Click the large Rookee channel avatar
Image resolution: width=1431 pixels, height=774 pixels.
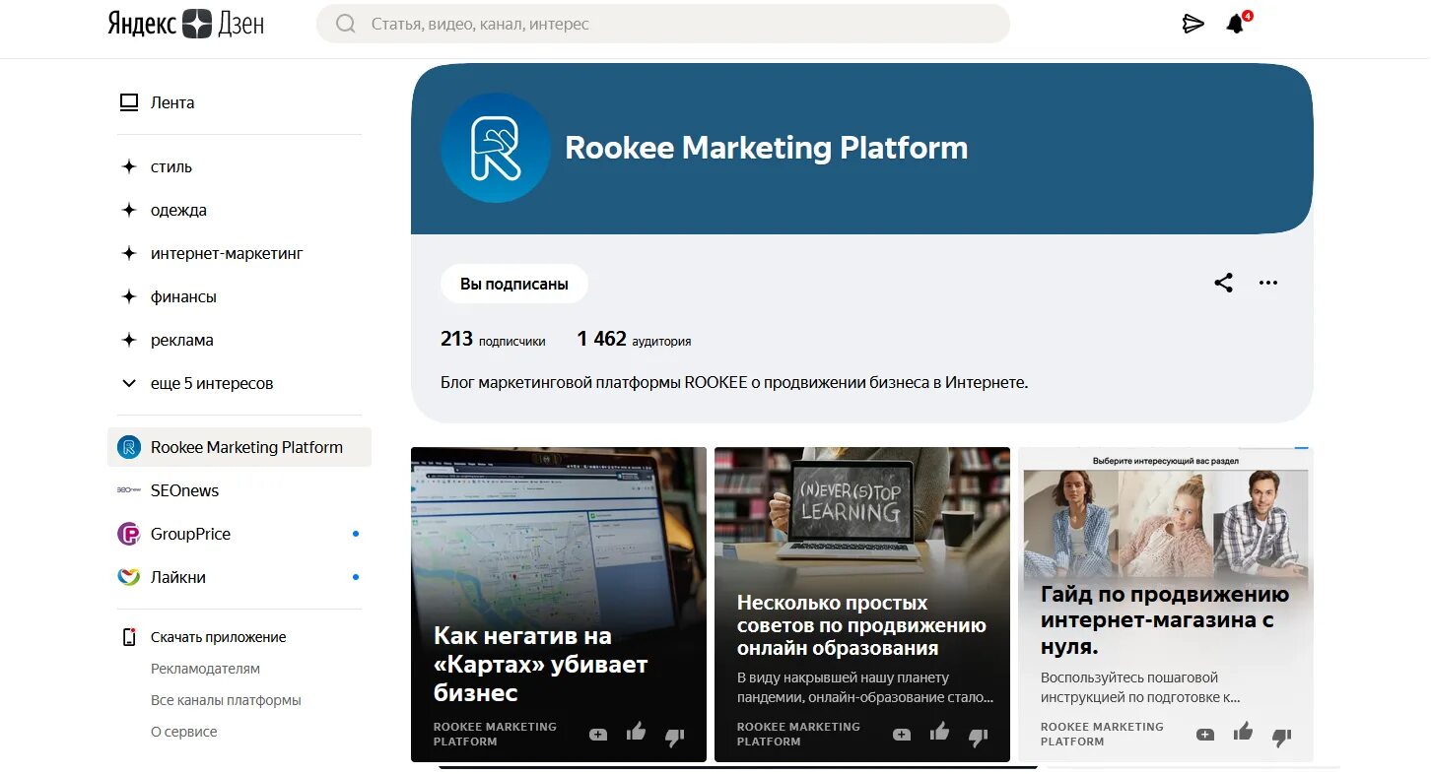point(495,148)
